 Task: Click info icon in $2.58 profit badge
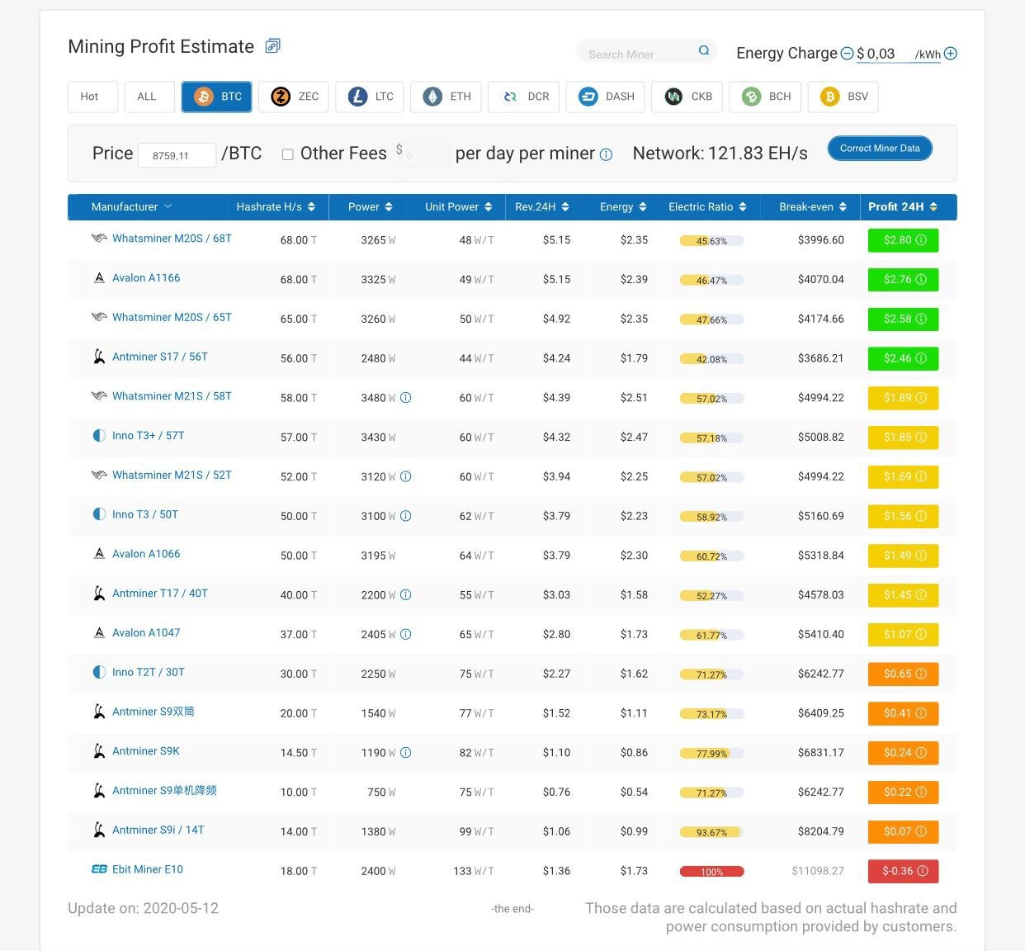pos(921,319)
